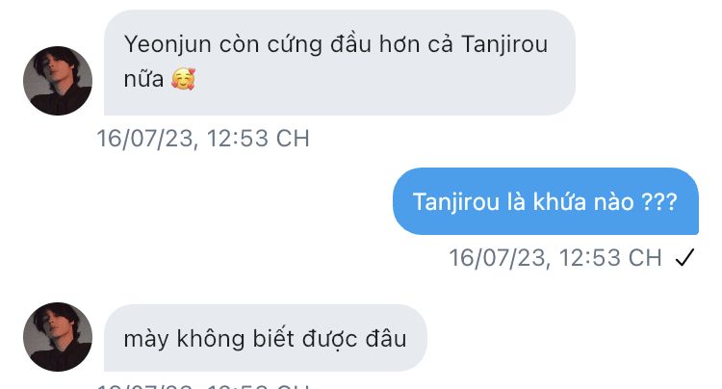The image size is (722, 389).
Task: Click the smiling face with hearts emoji
Action: click(x=183, y=79)
